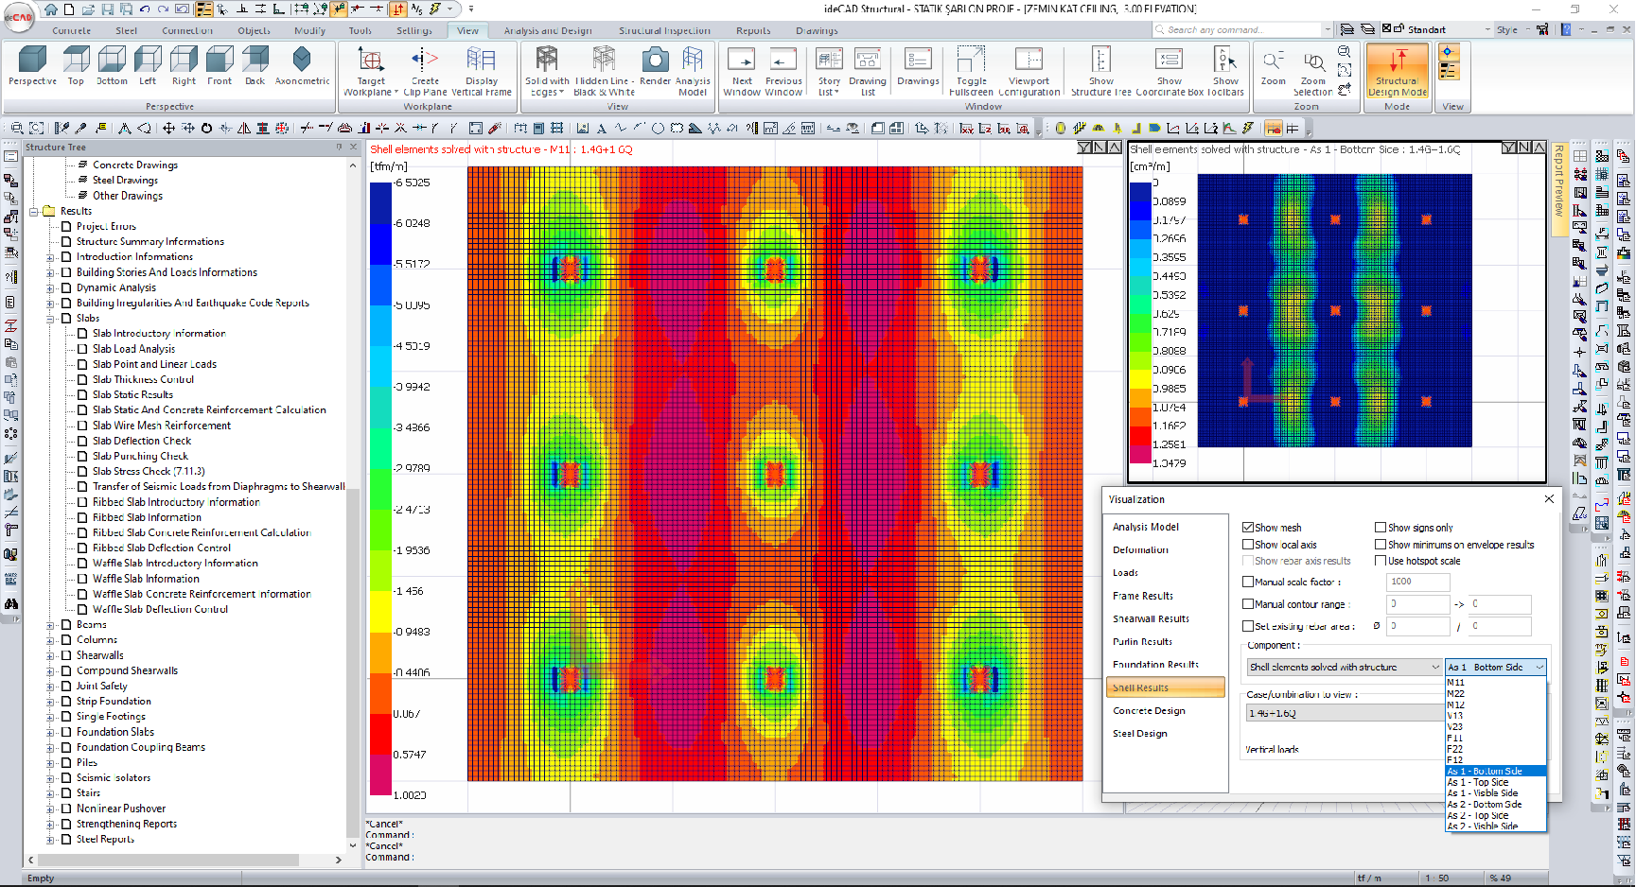The image size is (1636, 887).
Task: Switch to Top view
Action: [76, 66]
